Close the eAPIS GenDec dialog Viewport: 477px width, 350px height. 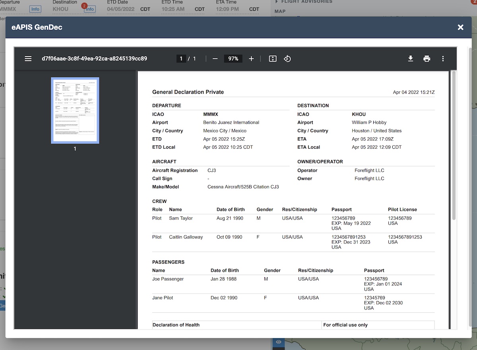pos(461,27)
